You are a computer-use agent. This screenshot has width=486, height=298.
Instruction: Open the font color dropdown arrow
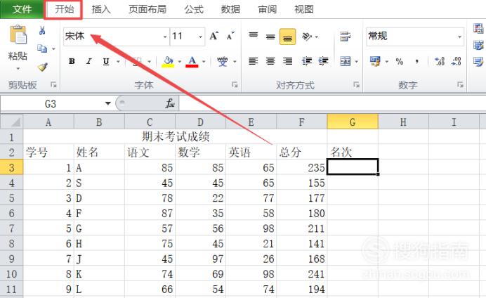[204, 61]
